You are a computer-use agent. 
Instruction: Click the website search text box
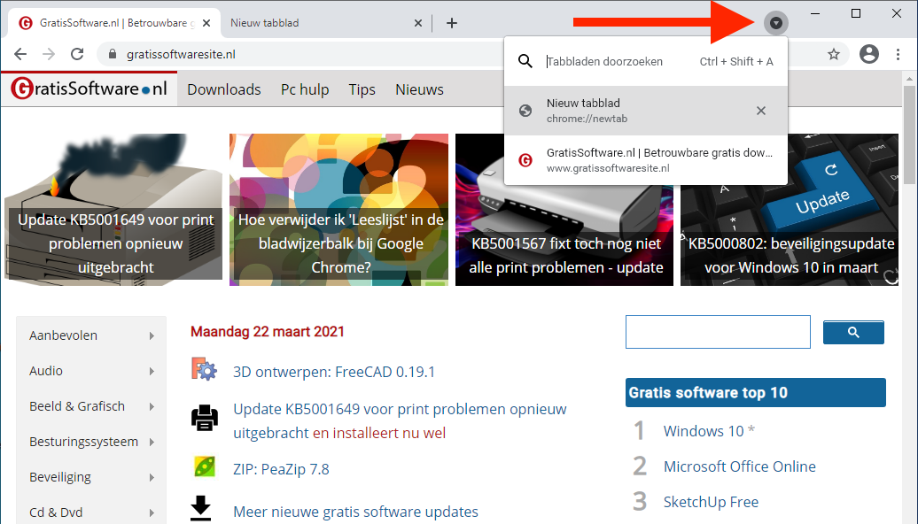718,332
